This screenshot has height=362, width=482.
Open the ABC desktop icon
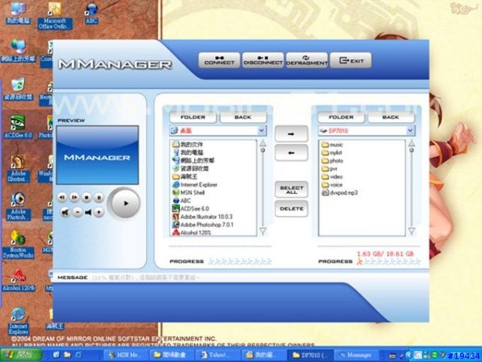point(92,13)
